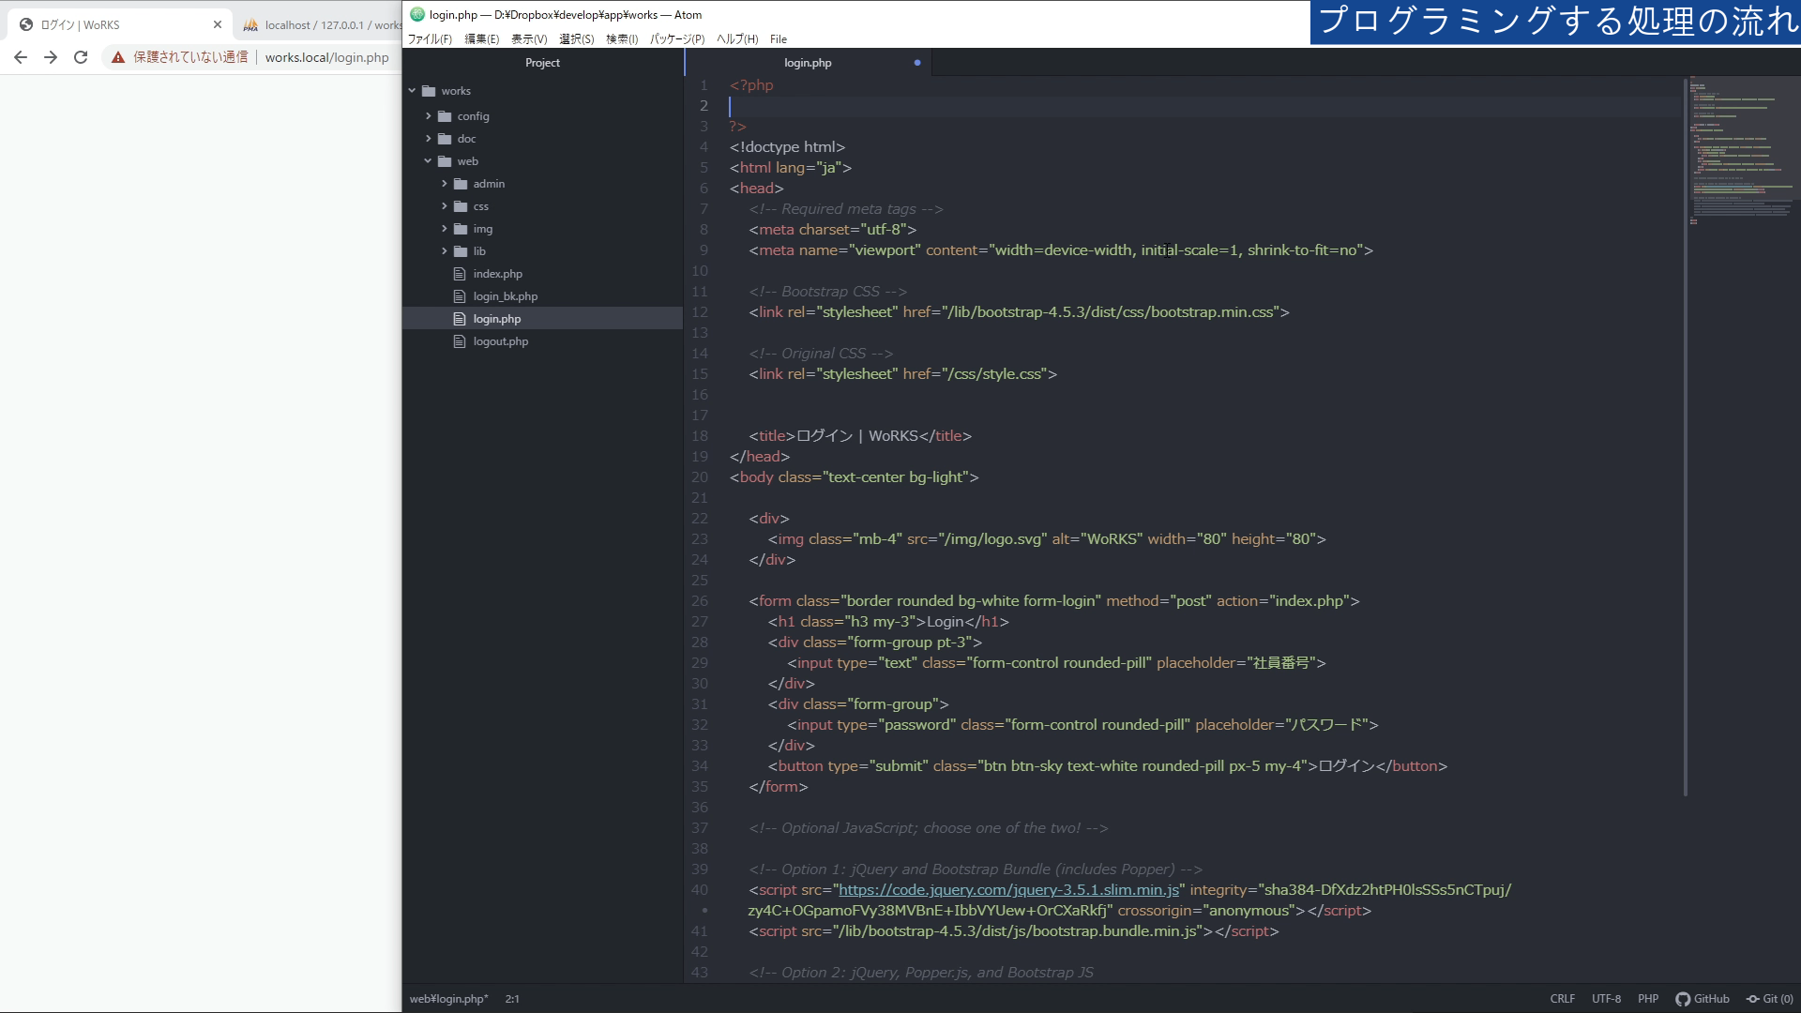The image size is (1801, 1013).
Task: Open index.php in the tree
Action: pyautogui.click(x=497, y=274)
